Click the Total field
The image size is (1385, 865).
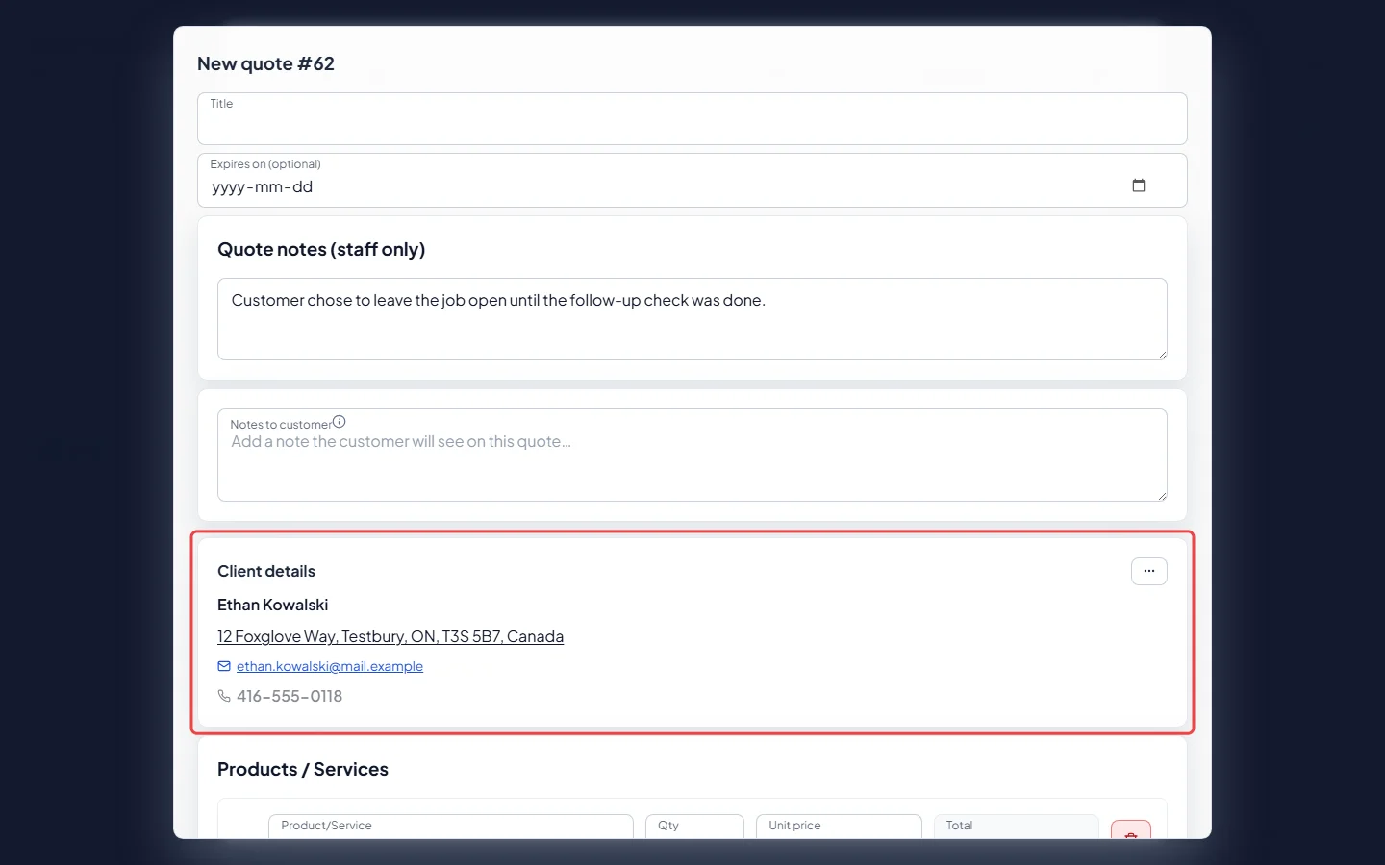(x=1016, y=827)
